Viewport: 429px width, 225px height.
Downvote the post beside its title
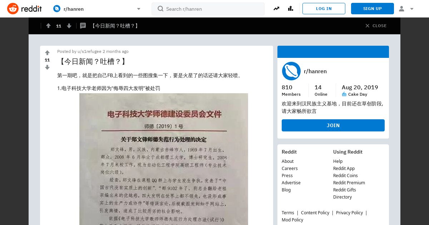47,67
